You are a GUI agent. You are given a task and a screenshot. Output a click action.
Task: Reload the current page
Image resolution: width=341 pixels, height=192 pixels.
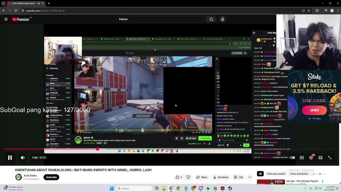[16, 11]
